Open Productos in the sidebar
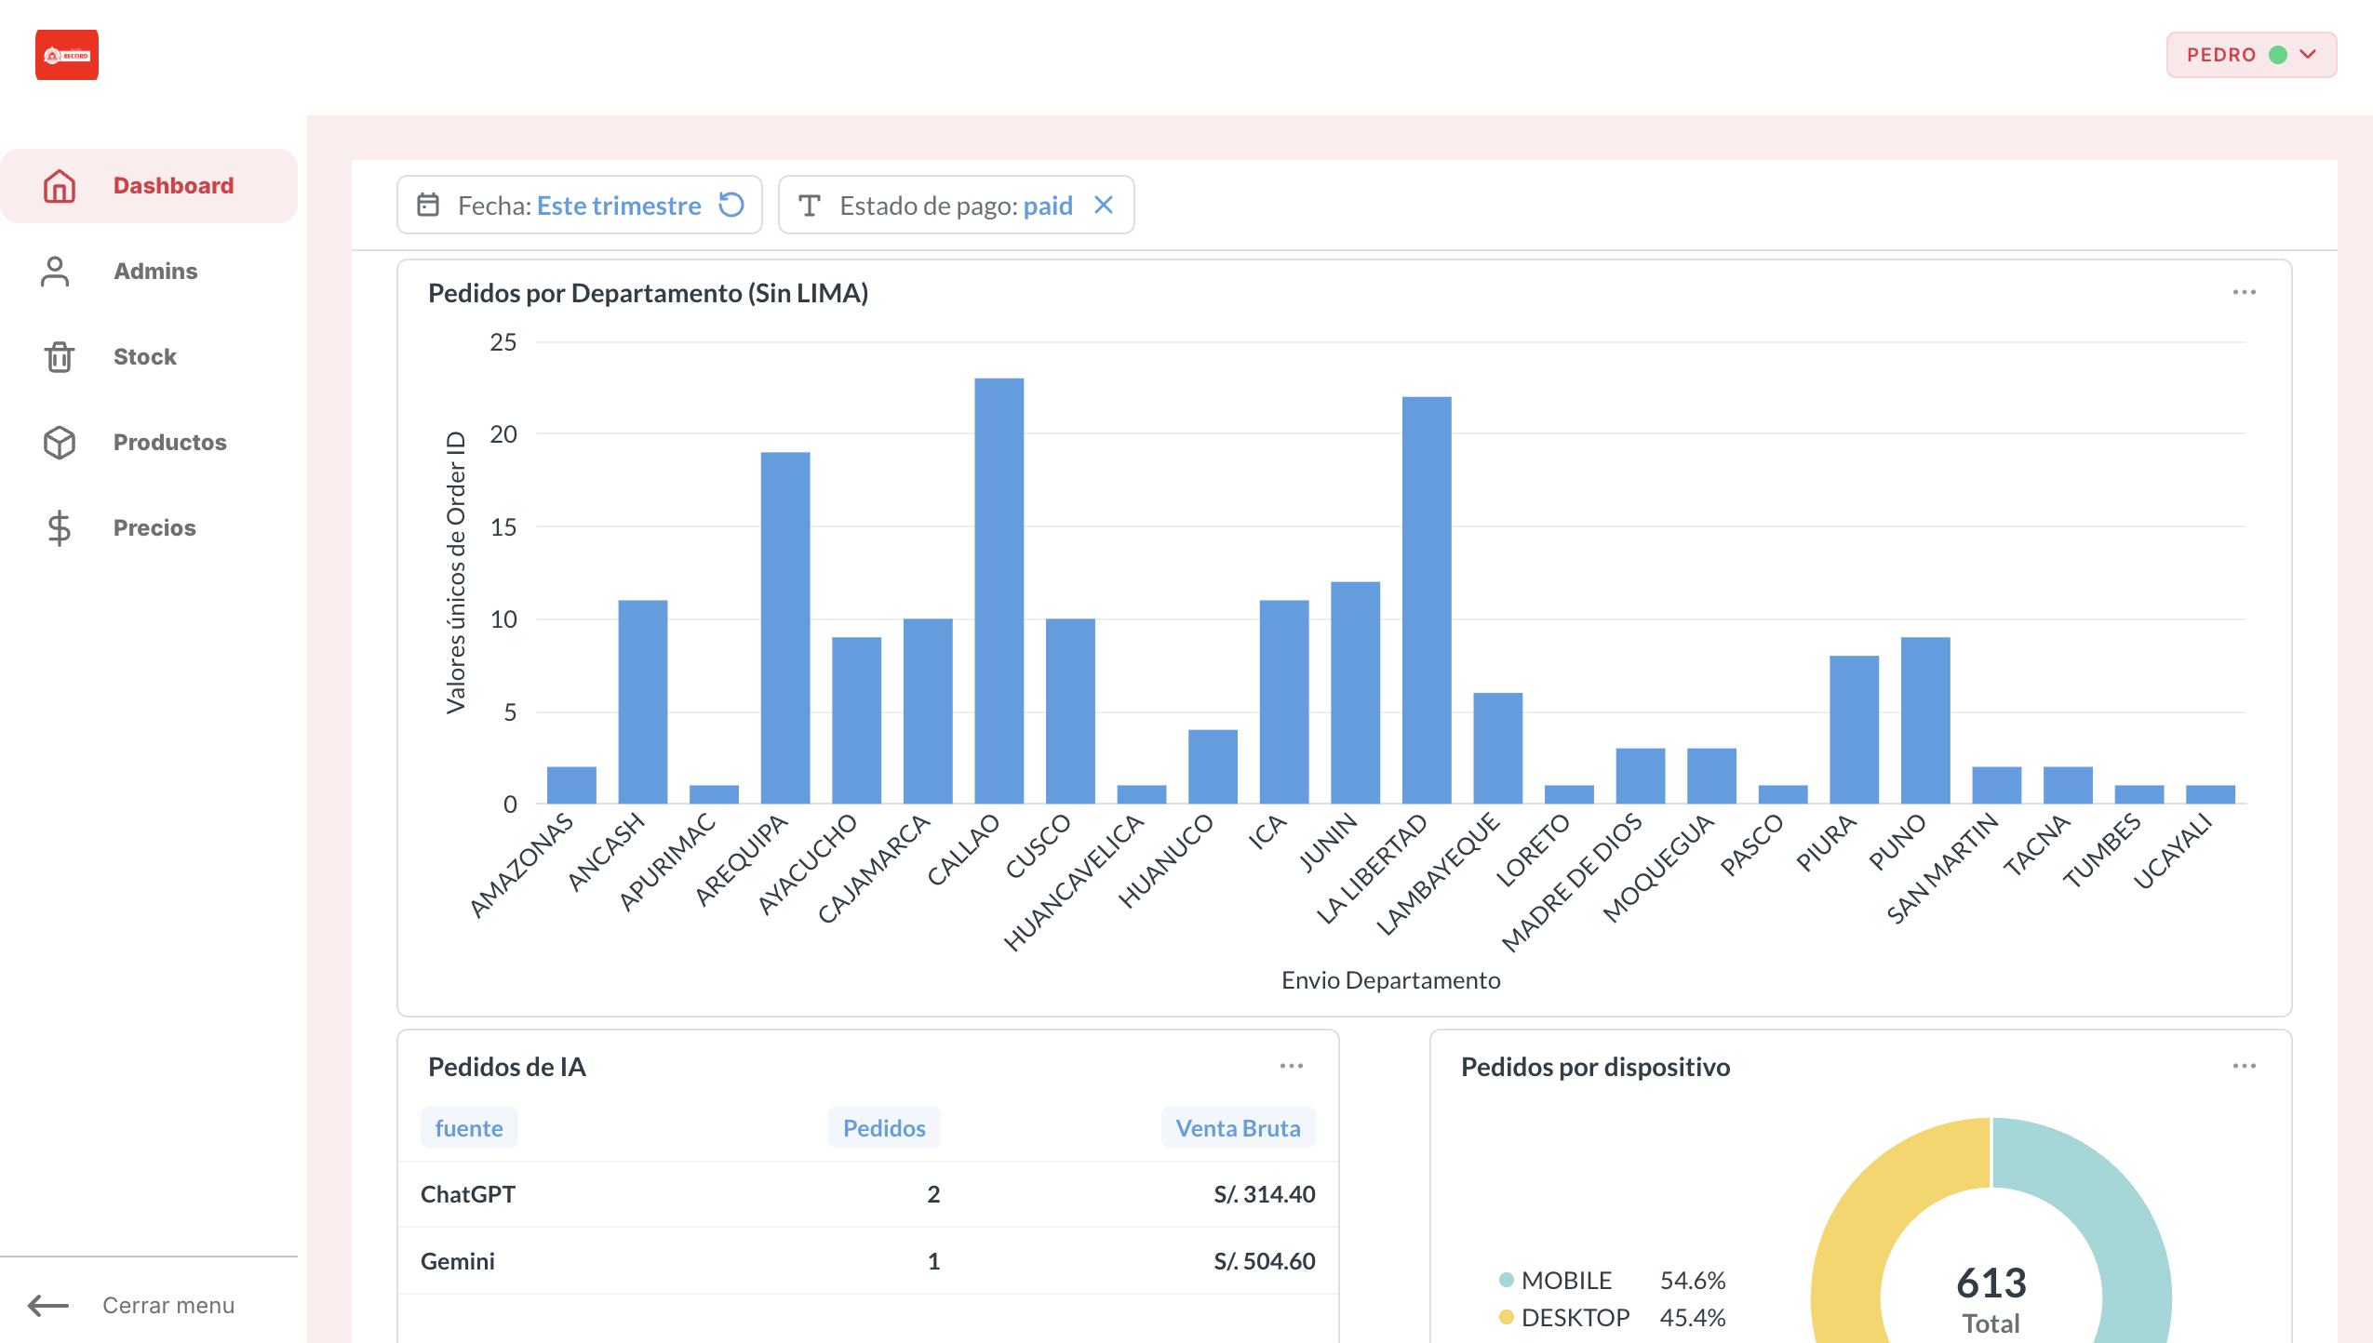The width and height of the screenshot is (2373, 1343). tap(149, 443)
